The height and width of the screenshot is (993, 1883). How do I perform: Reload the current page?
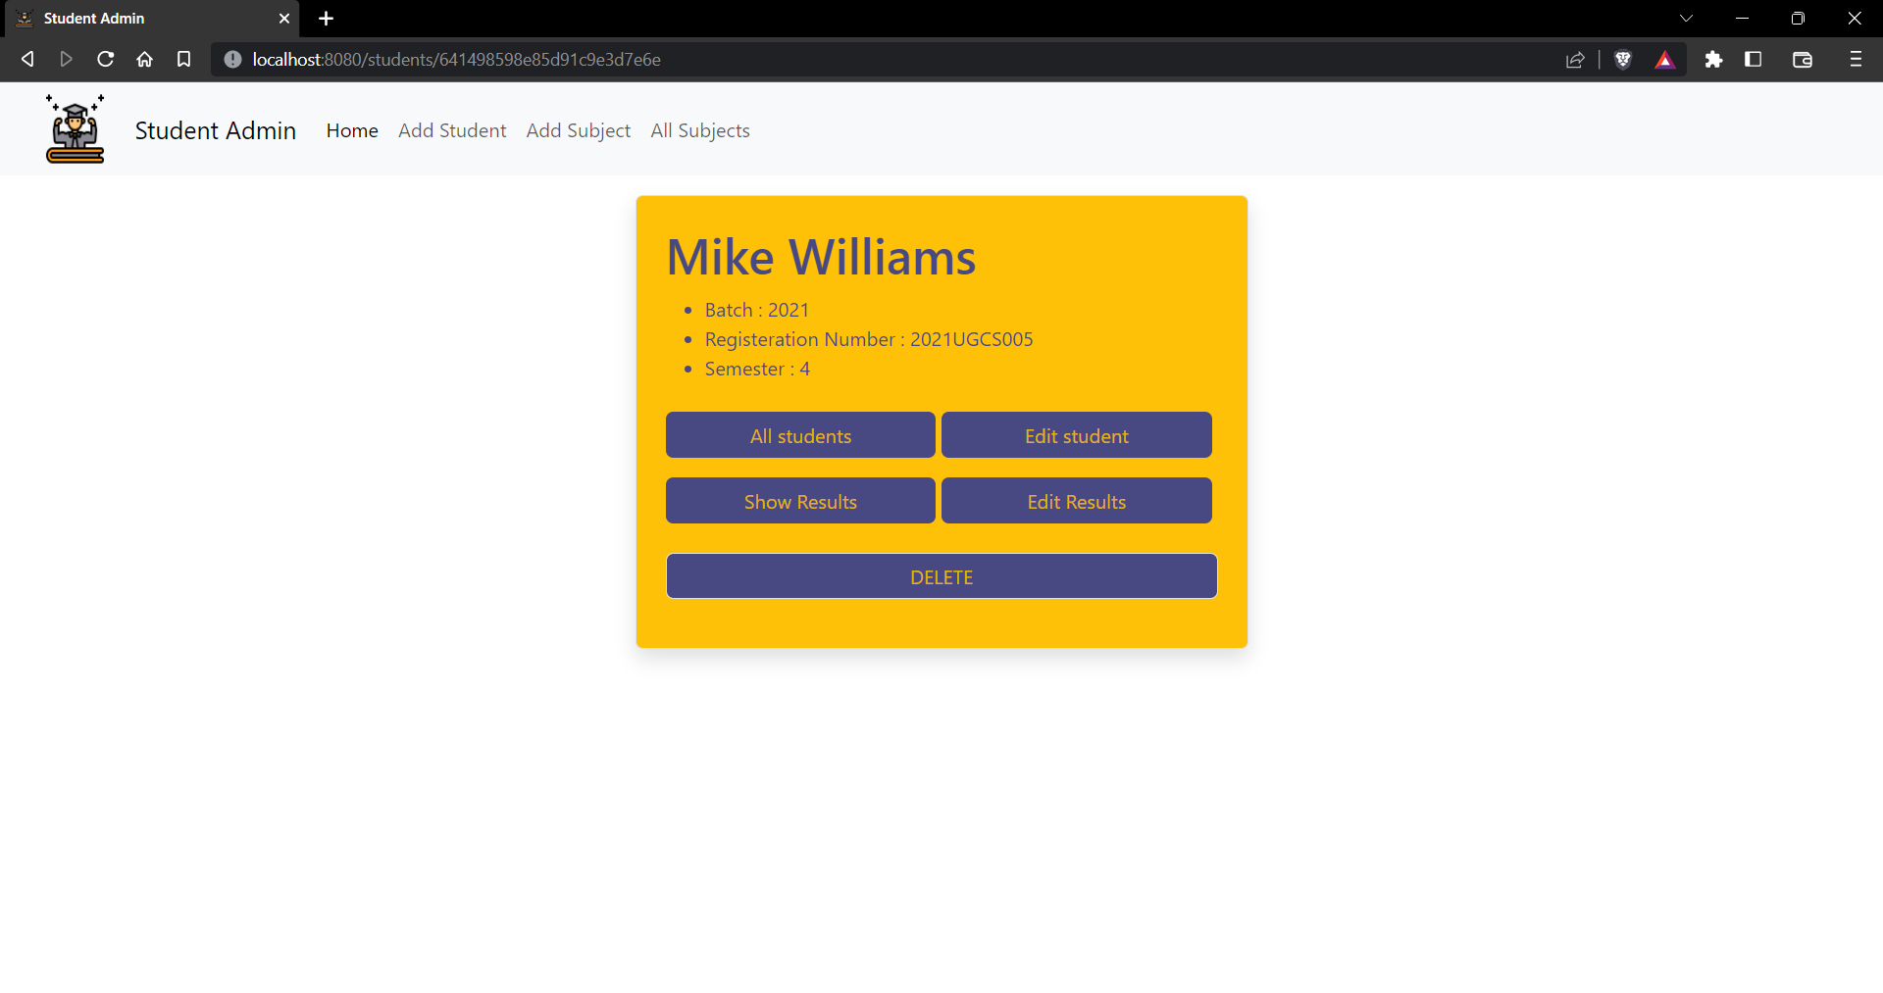105,59
